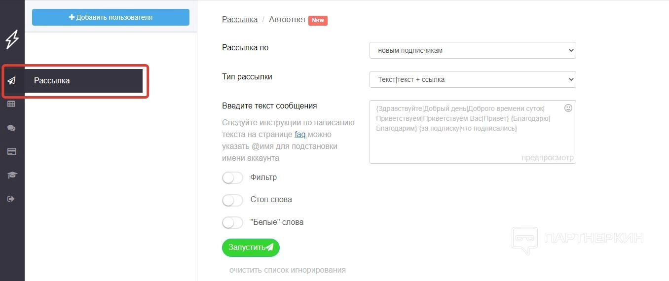Open the table grid sidebar icon
Viewport: 669px width, 281px height.
click(11, 104)
